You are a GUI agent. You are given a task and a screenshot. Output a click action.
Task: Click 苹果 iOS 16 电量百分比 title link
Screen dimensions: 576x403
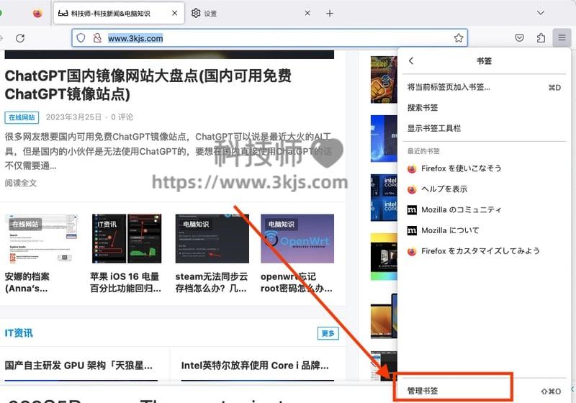(125, 282)
